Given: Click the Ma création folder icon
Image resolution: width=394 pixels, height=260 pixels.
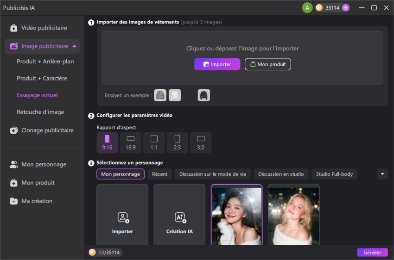Looking at the screenshot, I should 13,201.
